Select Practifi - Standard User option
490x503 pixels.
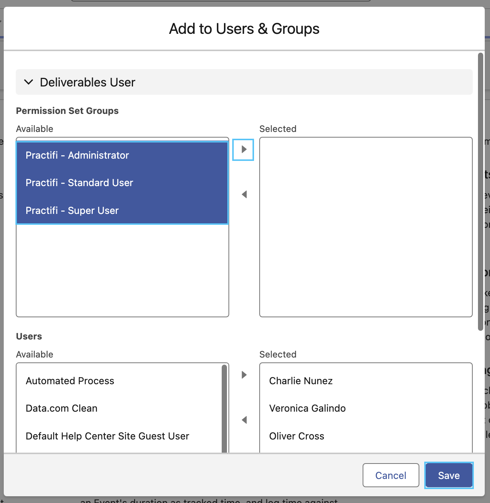(x=122, y=183)
